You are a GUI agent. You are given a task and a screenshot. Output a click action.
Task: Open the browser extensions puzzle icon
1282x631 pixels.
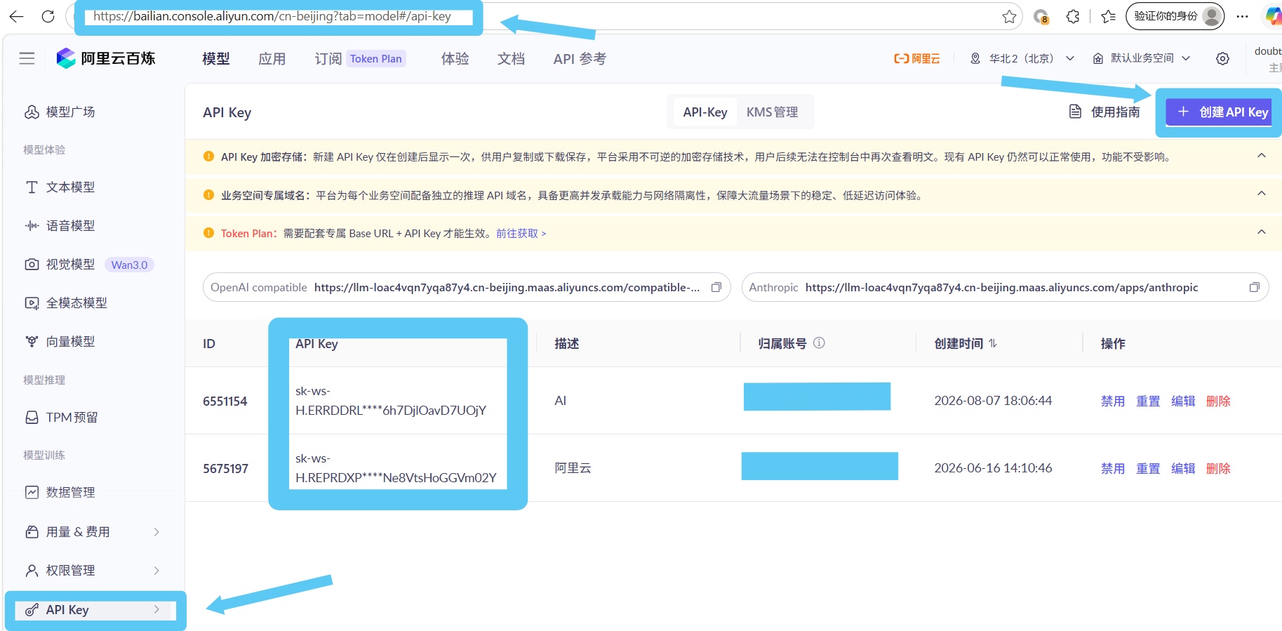click(1073, 16)
